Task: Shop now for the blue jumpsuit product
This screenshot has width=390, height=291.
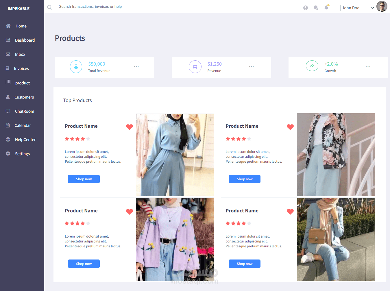Action: (x=84, y=179)
